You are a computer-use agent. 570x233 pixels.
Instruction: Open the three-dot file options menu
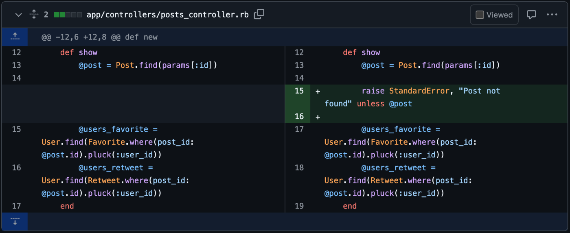click(x=552, y=15)
